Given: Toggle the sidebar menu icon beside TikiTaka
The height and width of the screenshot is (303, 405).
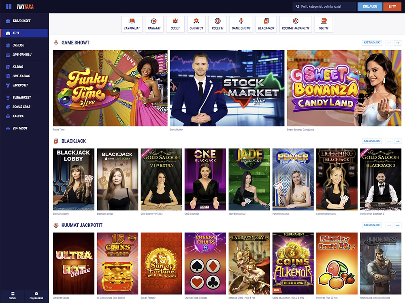Looking at the screenshot, I should pos(9,6).
